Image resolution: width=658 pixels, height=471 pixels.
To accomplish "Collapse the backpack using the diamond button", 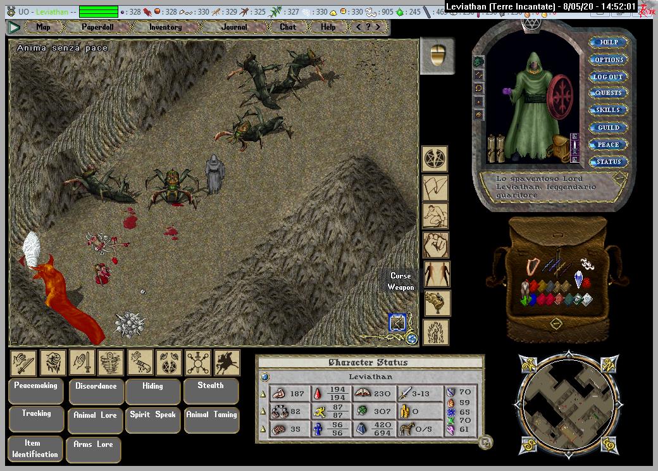I will click(556, 323).
